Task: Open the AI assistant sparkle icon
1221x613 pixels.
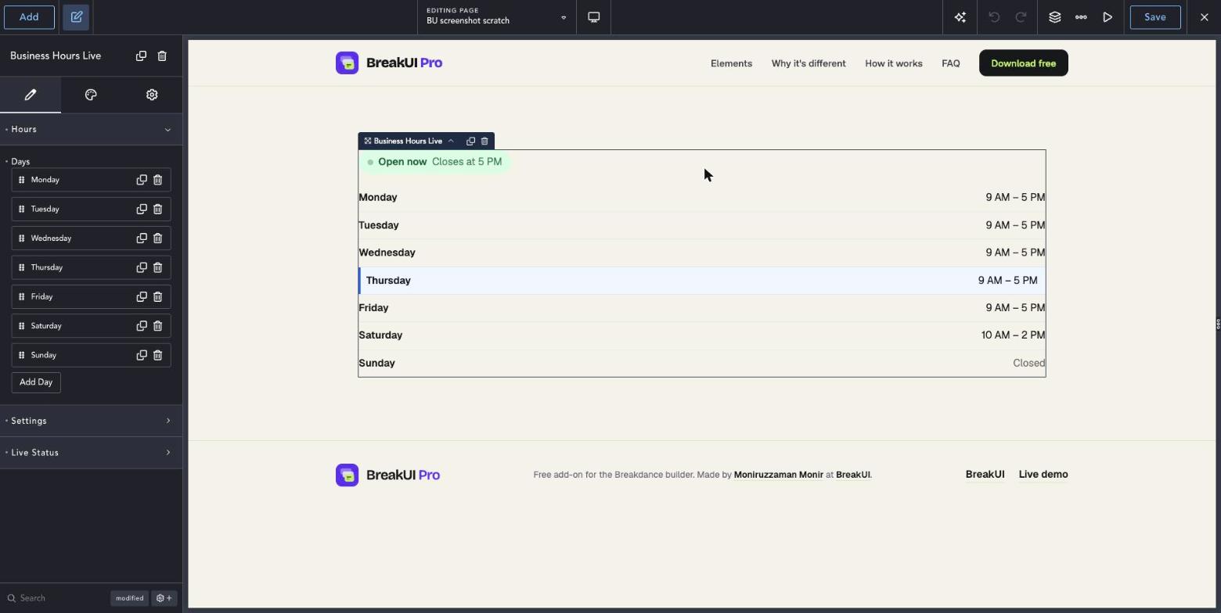Action: pyautogui.click(x=960, y=17)
